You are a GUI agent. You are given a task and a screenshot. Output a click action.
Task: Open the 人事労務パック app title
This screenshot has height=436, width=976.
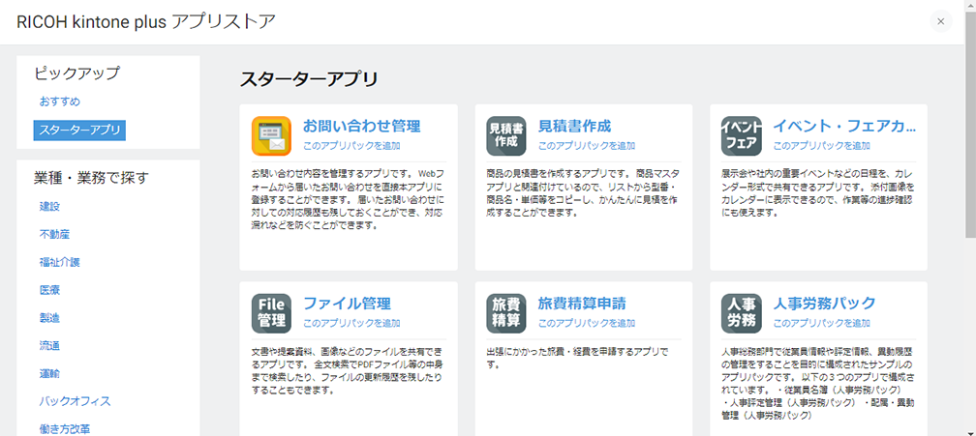[823, 303]
